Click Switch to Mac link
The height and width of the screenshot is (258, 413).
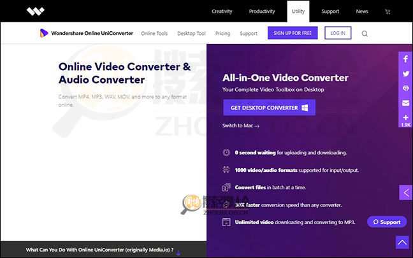241,125
